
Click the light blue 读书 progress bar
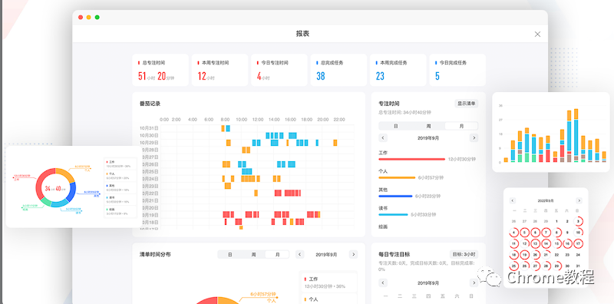[394, 214]
